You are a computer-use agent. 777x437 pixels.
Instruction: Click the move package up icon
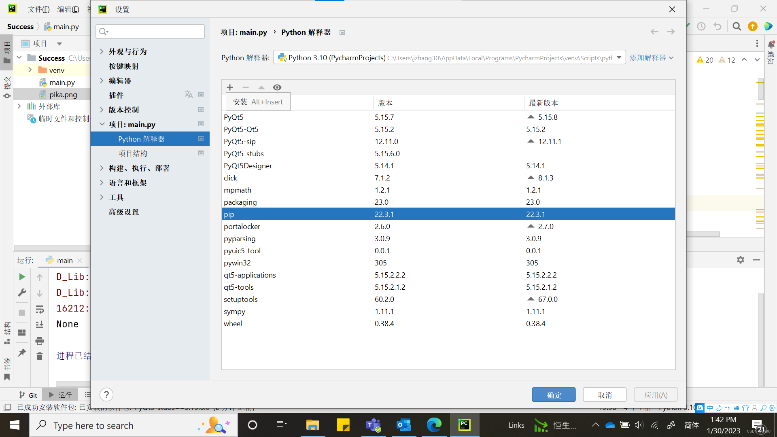pos(261,87)
